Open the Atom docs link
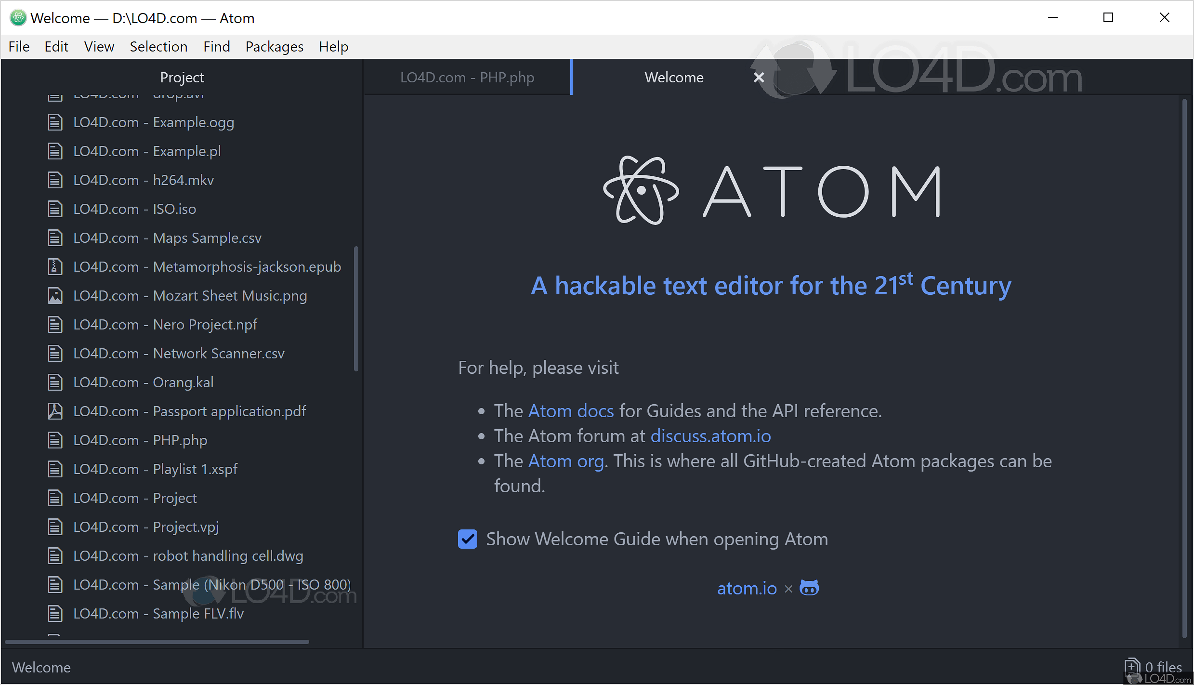 (x=571, y=411)
